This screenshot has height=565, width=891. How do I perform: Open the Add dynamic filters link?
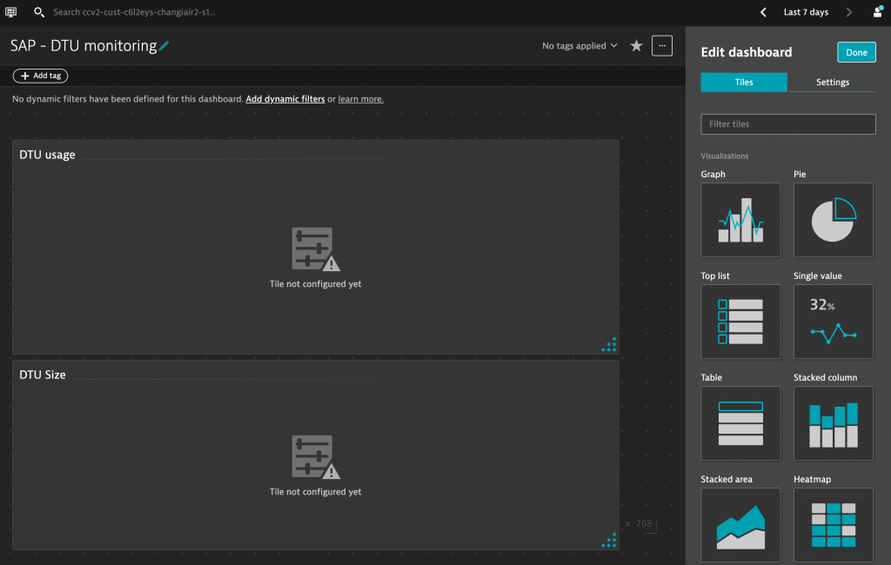click(x=285, y=99)
